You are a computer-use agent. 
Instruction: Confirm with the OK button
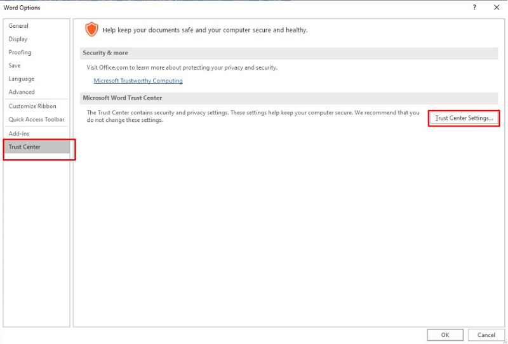pyautogui.click(x=445, y=335)
